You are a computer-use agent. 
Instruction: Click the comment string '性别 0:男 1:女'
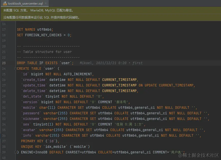coord(129,124)
